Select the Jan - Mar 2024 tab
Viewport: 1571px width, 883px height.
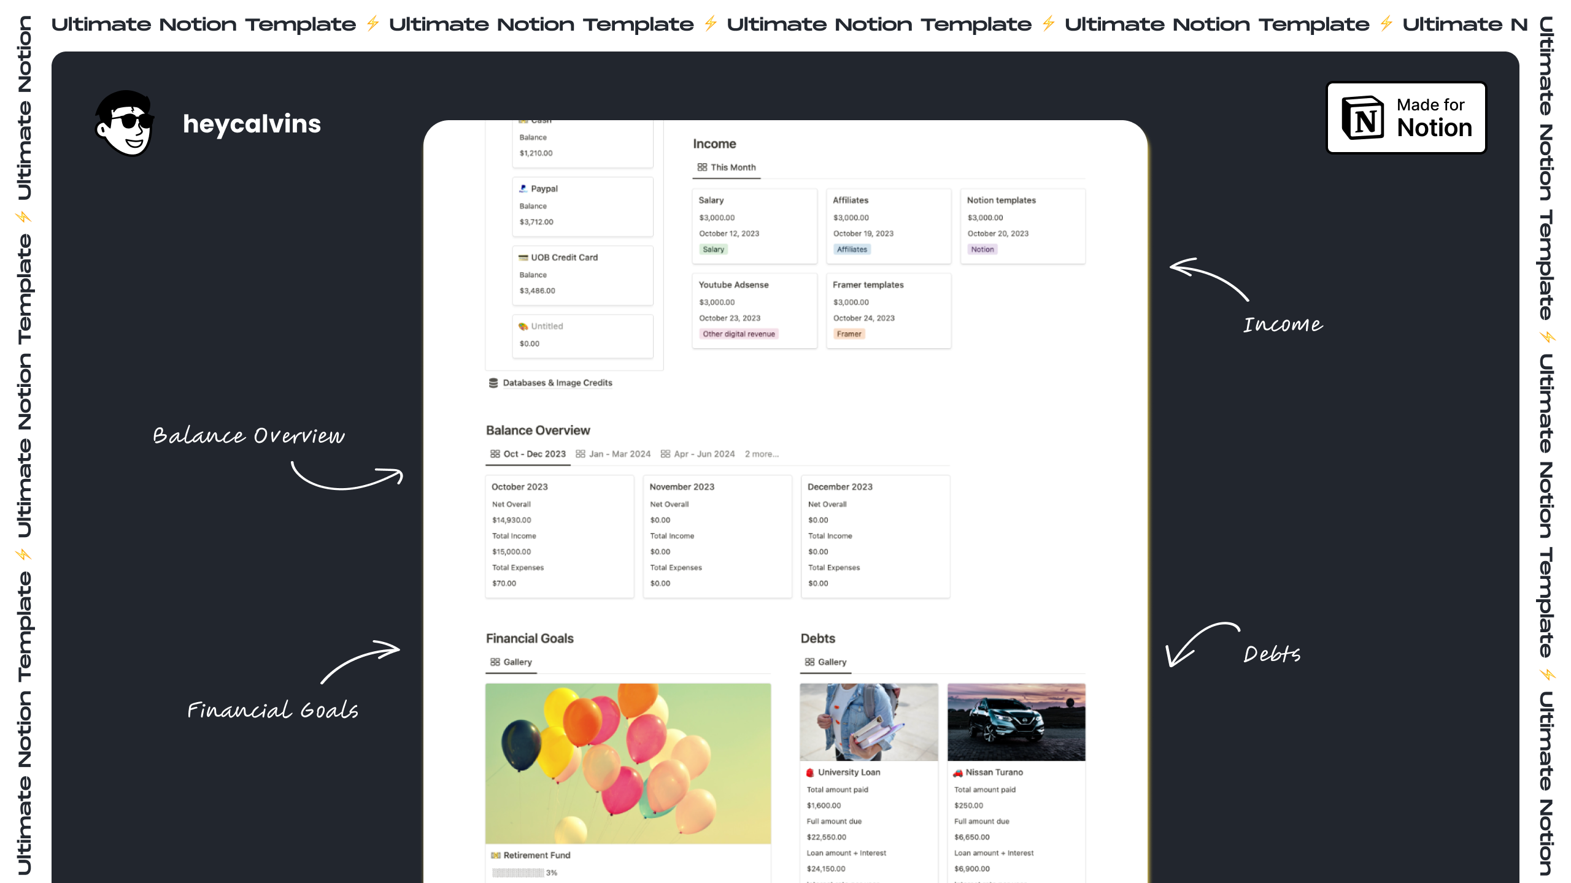point(613,454)
